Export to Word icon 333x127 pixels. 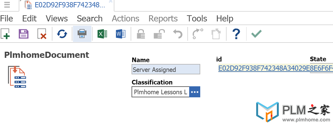tap(121, 34)
